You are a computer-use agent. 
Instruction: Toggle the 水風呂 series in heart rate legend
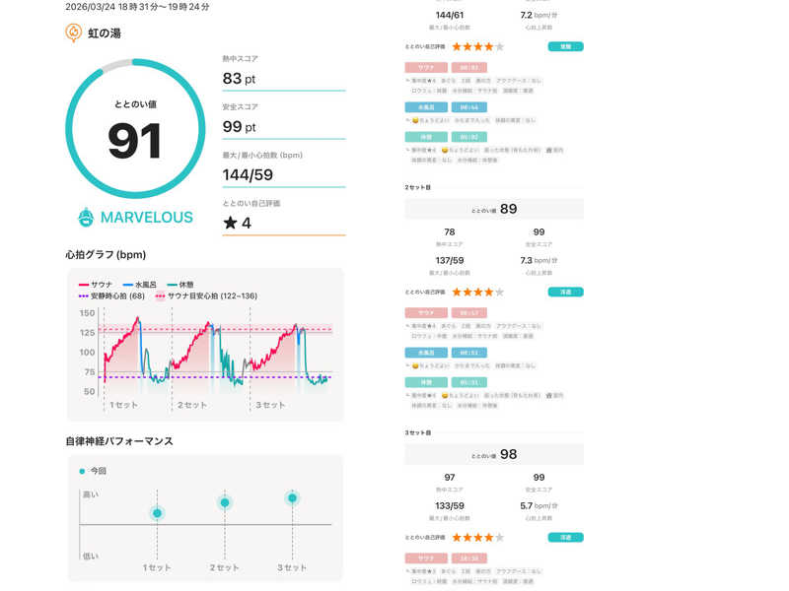tap(158, 283)
